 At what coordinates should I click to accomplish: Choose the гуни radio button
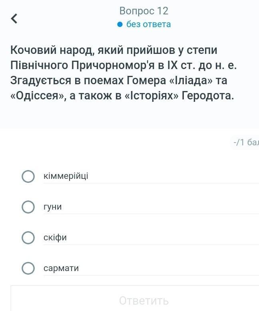pos(28,207)
